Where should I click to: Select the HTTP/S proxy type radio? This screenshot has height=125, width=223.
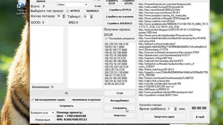[x=68, y=11]
